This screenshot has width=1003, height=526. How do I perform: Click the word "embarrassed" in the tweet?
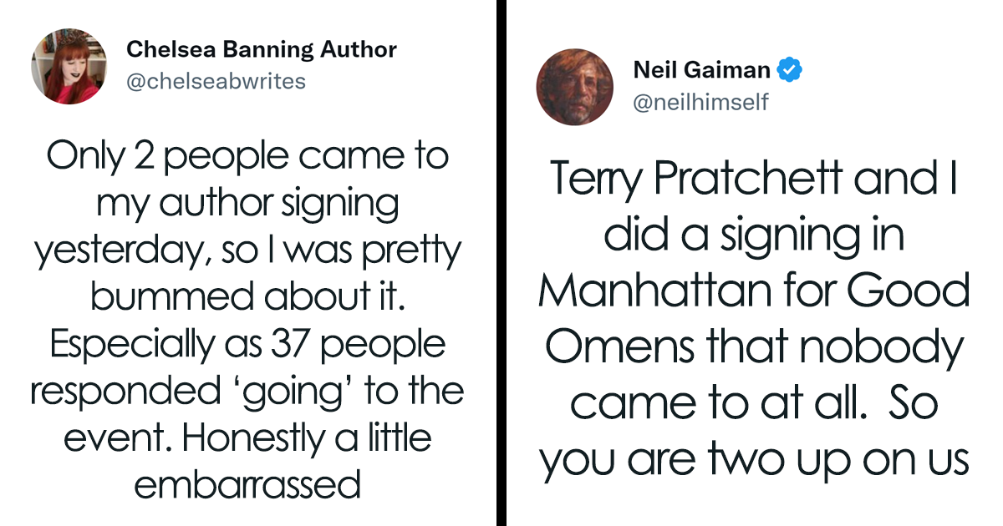(x=247, y=484)
